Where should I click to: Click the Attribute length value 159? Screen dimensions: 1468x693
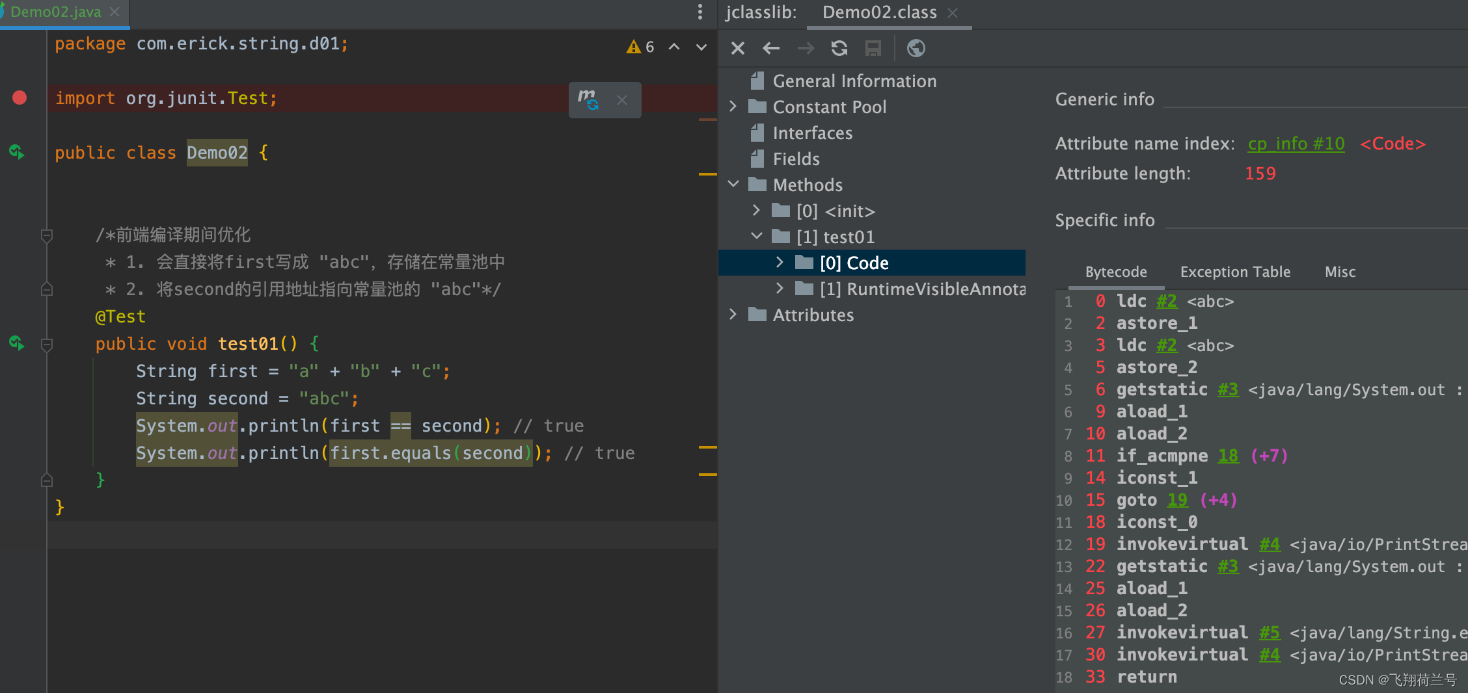coord(1260,174)
